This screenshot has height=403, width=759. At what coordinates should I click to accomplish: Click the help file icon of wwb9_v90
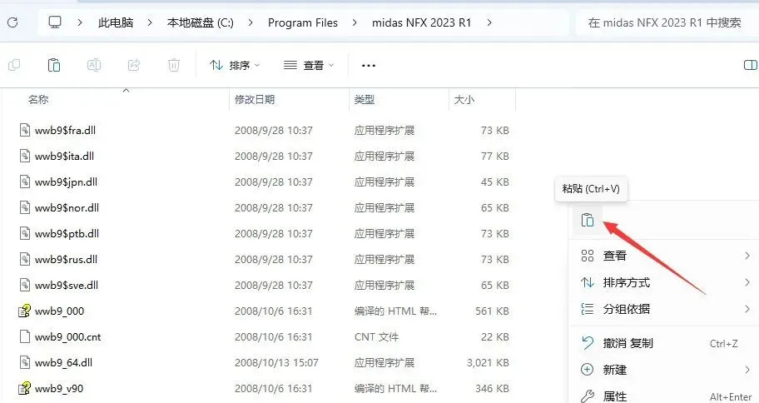pyautogui.click(x=25, y=388)
